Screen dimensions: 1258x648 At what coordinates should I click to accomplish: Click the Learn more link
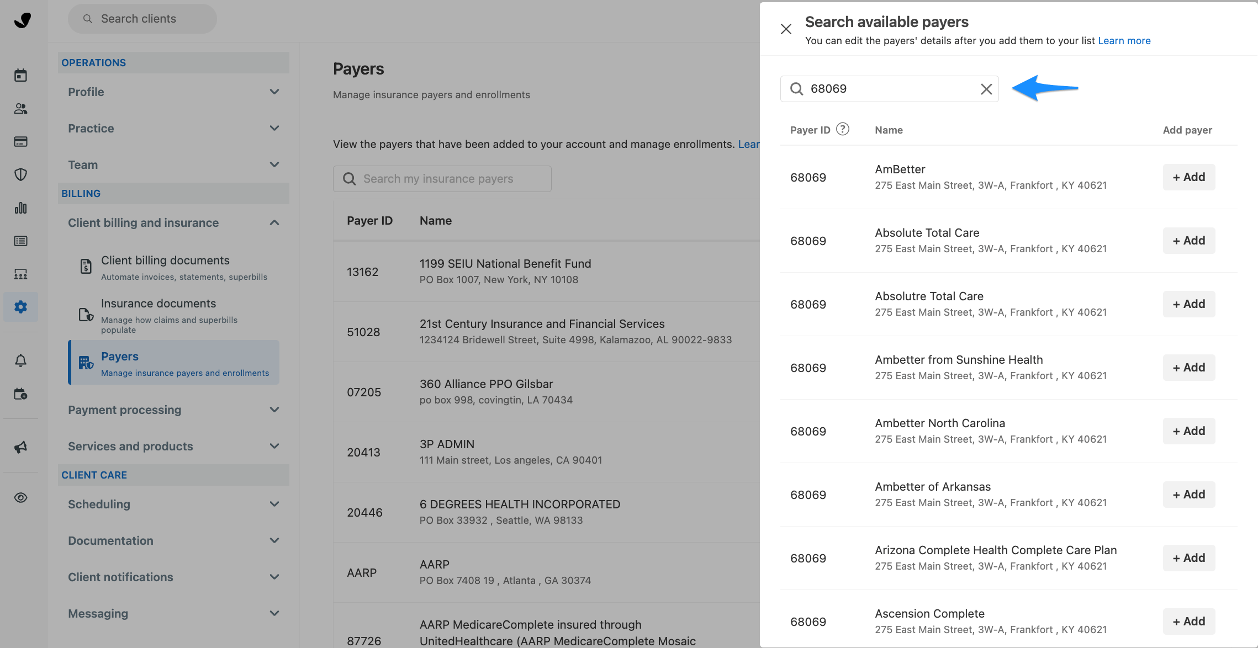pos(1124,40)
